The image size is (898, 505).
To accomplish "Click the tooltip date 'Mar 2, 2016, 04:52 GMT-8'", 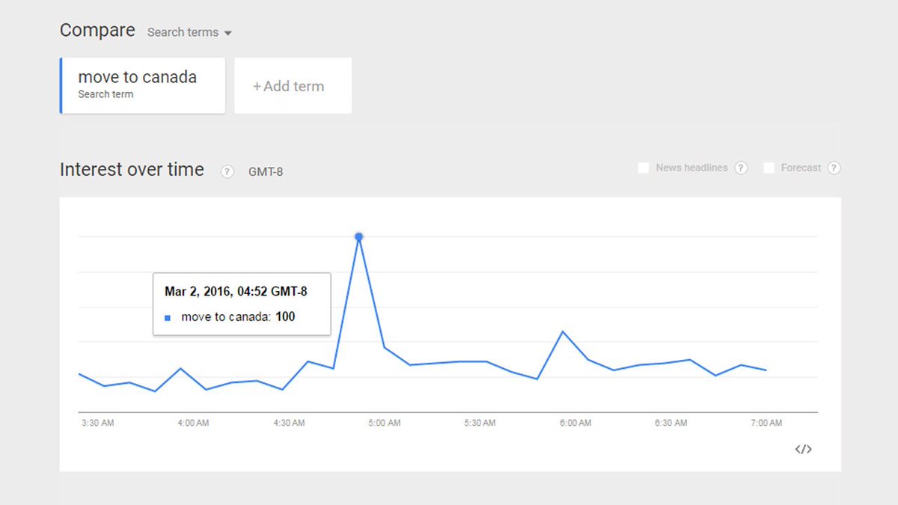I will 236,292.
